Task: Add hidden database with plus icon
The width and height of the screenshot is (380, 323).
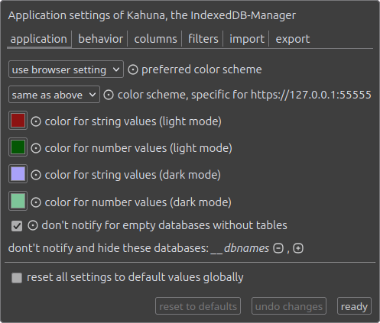Action: coord(298,248)
